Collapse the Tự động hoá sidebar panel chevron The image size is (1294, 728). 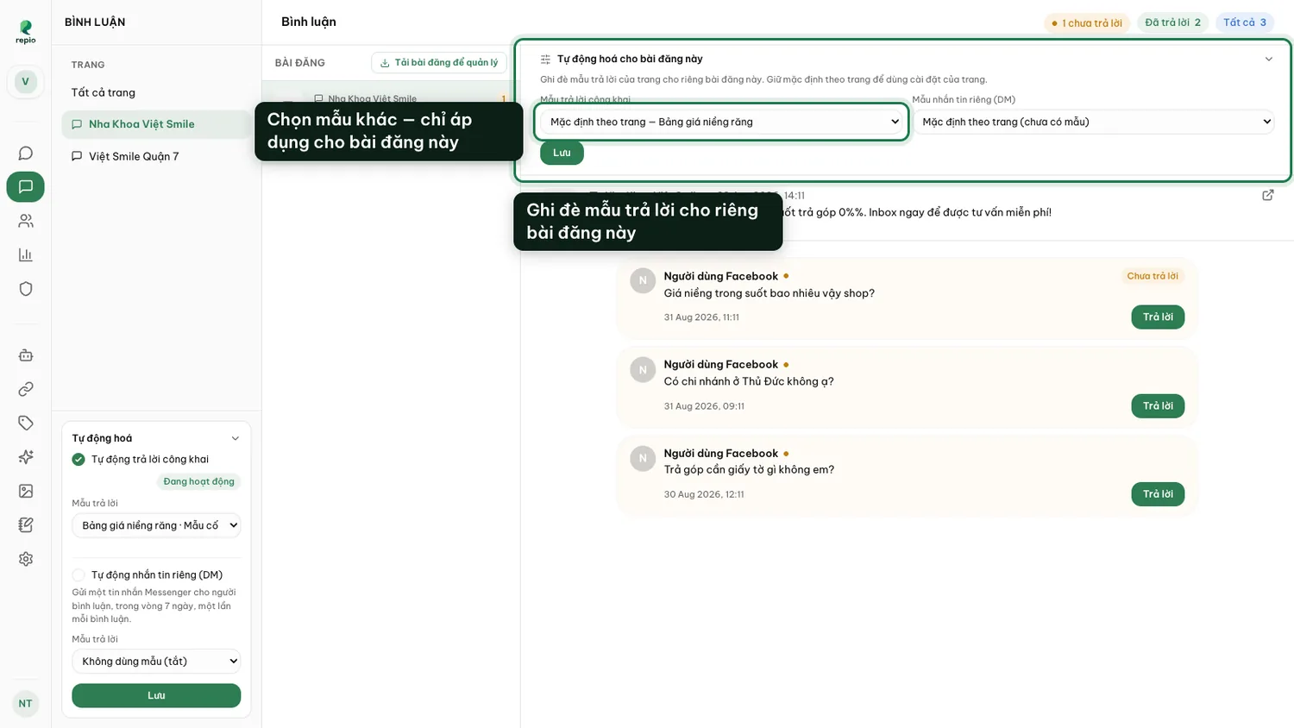(235, 438)
